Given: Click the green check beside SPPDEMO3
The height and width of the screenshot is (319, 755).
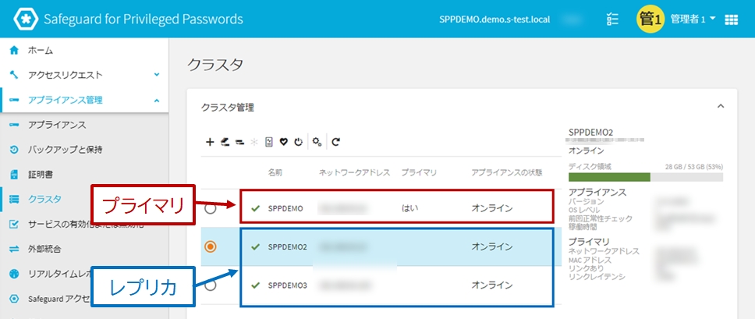Looking at the screenshot, I should coord(256,285).
